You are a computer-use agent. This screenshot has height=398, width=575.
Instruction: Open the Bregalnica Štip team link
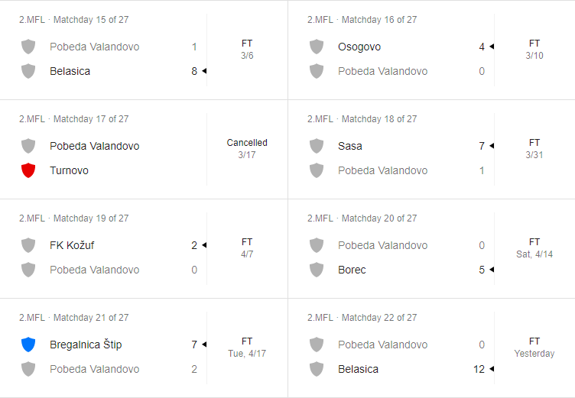coord(86,345)
